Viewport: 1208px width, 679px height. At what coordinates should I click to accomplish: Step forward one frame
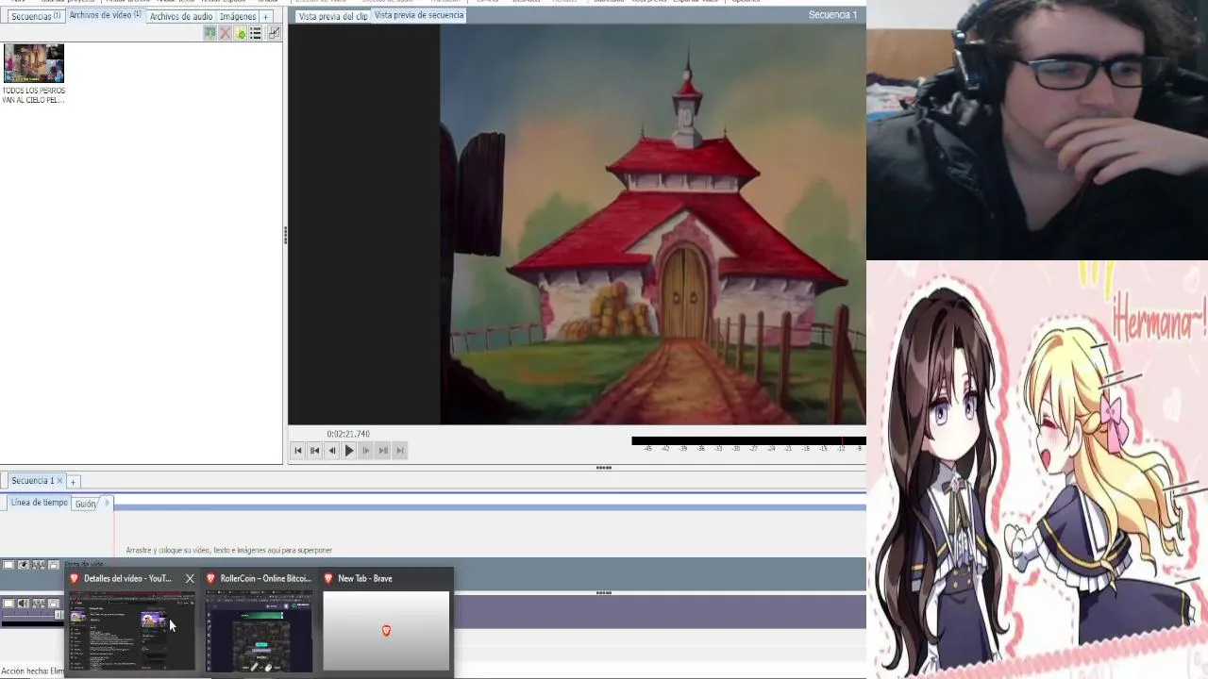pos(366,451)
